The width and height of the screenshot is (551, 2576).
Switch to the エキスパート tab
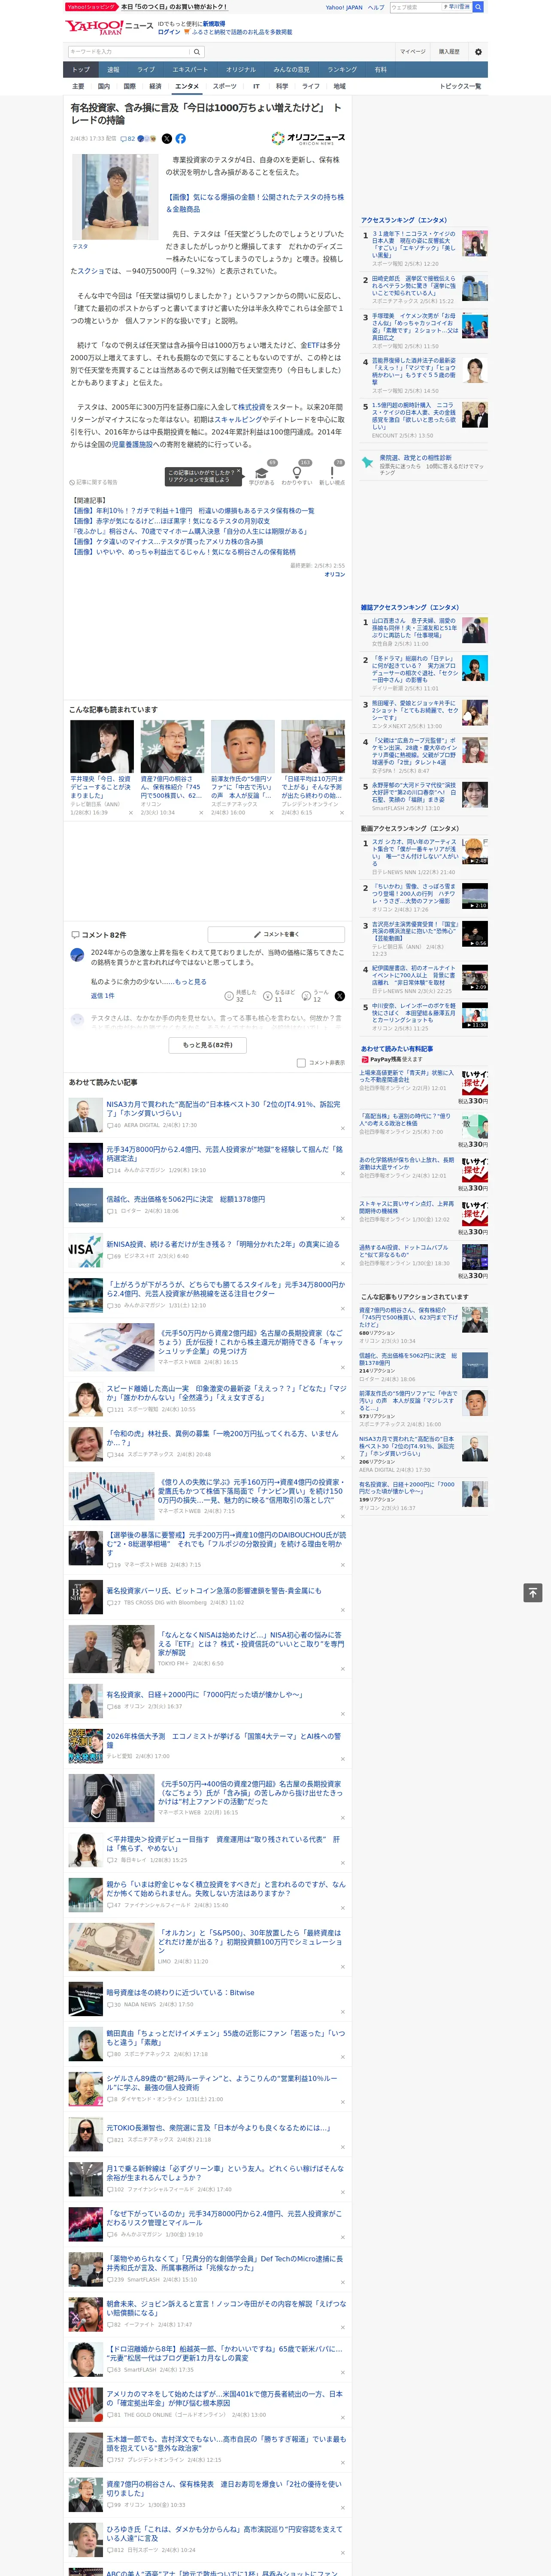point(190,70)
